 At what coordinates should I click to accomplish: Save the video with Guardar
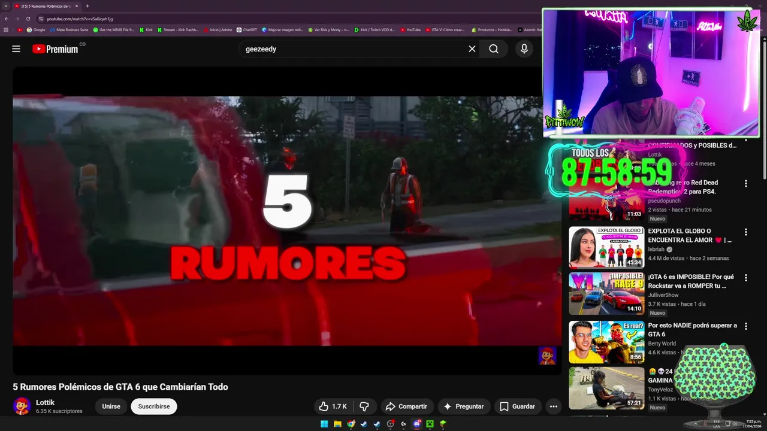pyautogui.click(x=517, y=406)
